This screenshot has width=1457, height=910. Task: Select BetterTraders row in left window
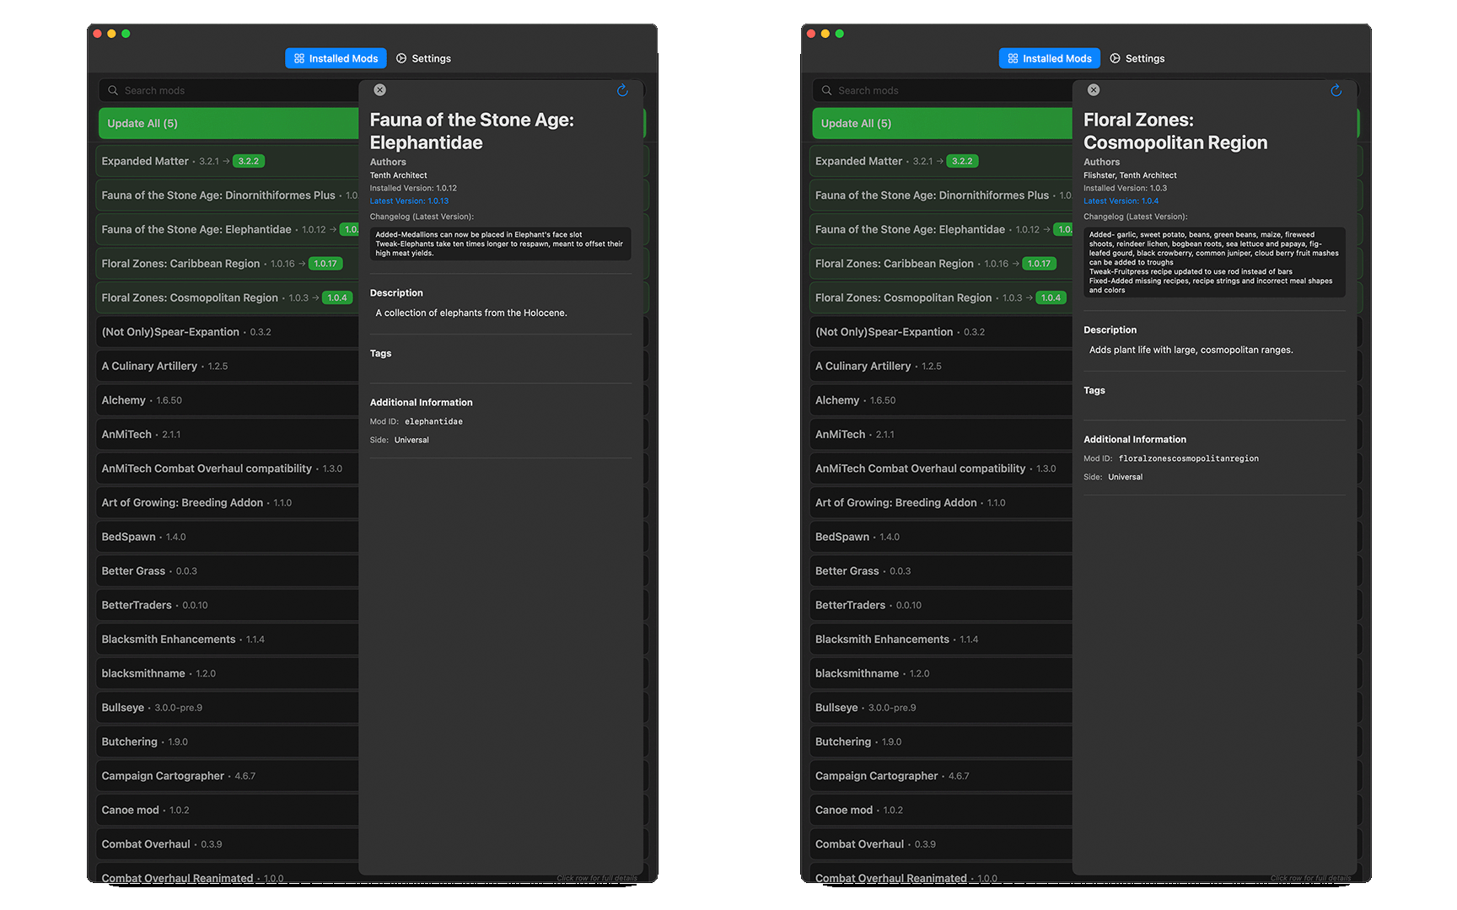228,605
